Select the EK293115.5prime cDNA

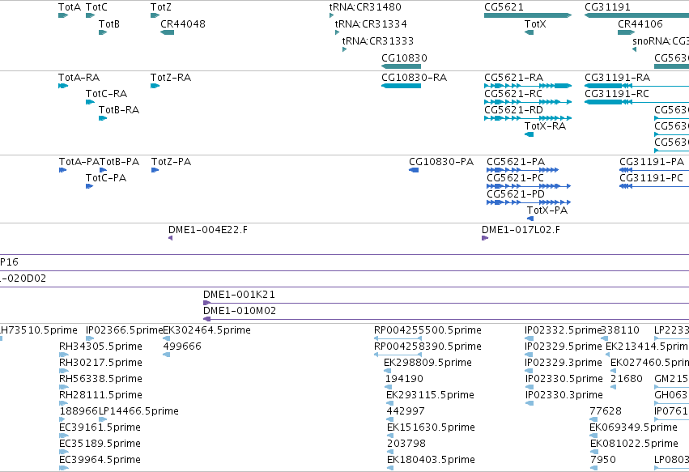point(389,403)
